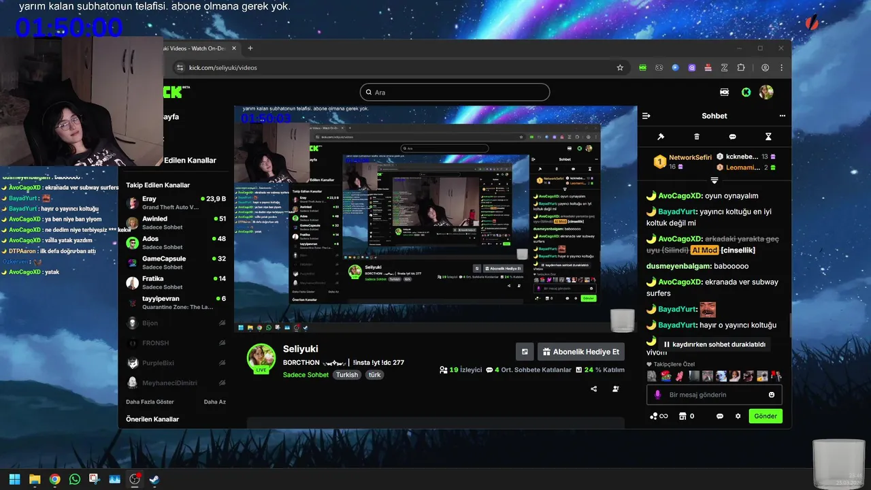Click the news card button beside gift
The width and height of the screenshot is (871, 490).
pos(525,352)
